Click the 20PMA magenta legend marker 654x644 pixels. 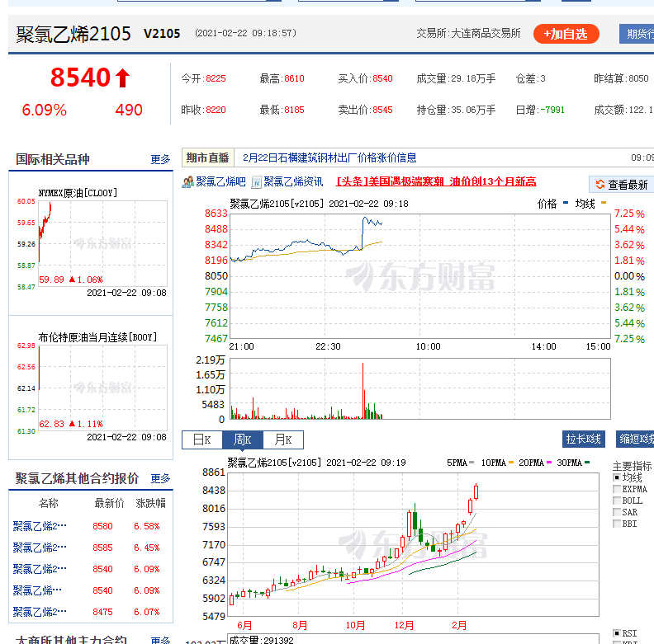pyautogui.click(x=549, y=462)
